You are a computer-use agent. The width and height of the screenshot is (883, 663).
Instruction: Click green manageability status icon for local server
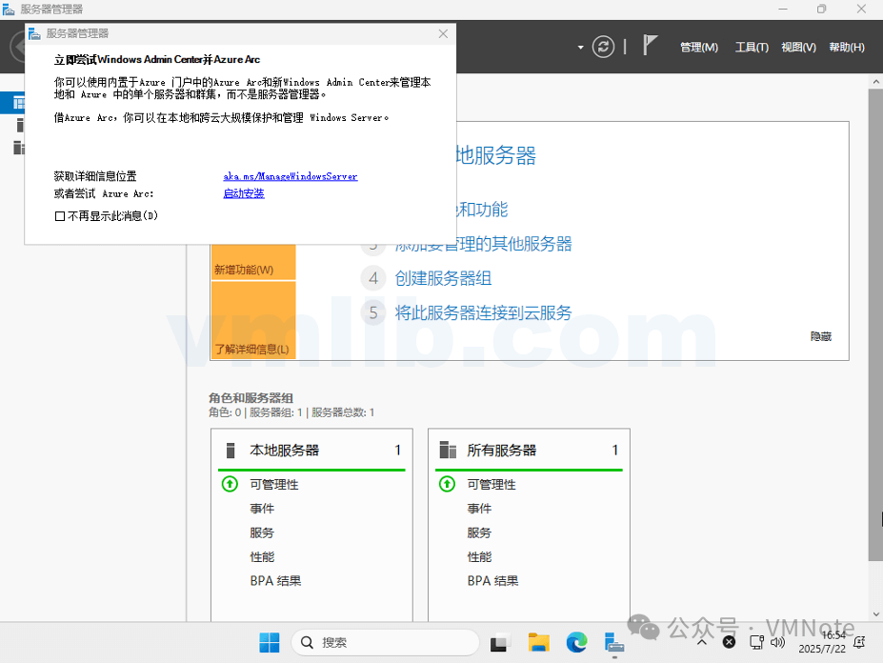(230, 484)
